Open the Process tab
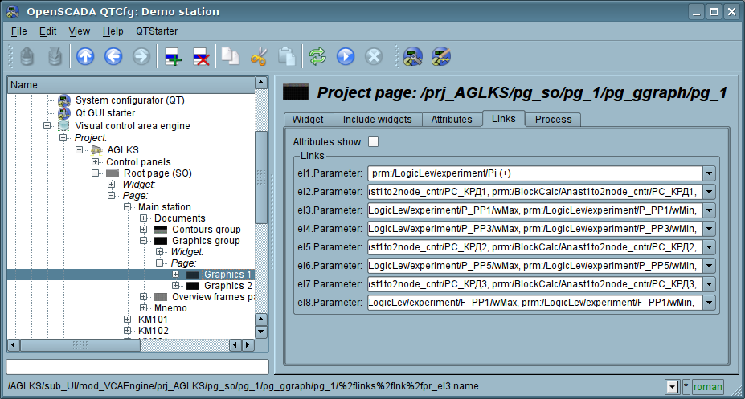 [x=553, y=120]
